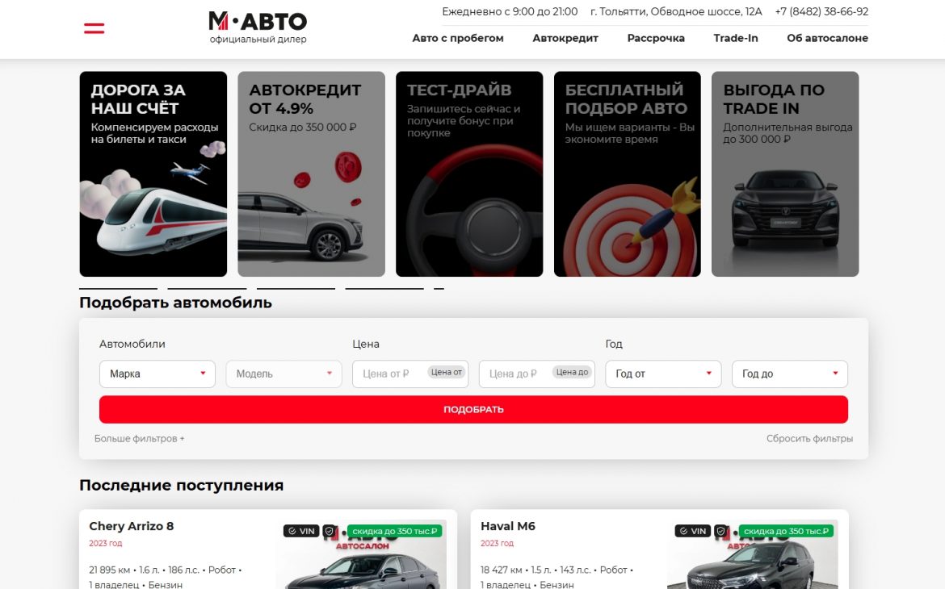The image size is (945, 589).
Task: Jump to fourth carousel slide indicator
Action: coord(384,289)
